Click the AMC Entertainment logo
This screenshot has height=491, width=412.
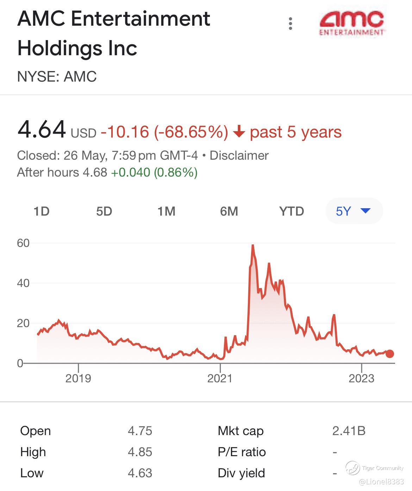[352, 23]
